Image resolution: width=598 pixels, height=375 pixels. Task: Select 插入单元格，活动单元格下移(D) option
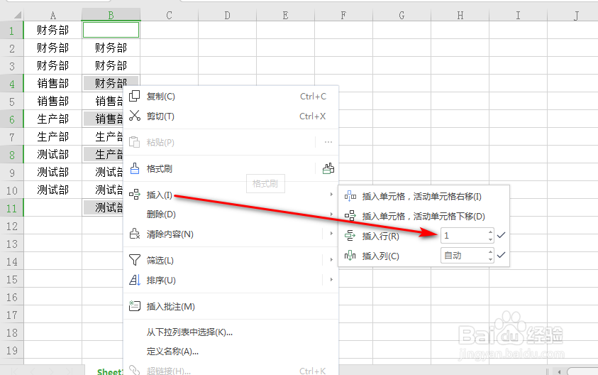pyautogui.click(x=423, y=216)
